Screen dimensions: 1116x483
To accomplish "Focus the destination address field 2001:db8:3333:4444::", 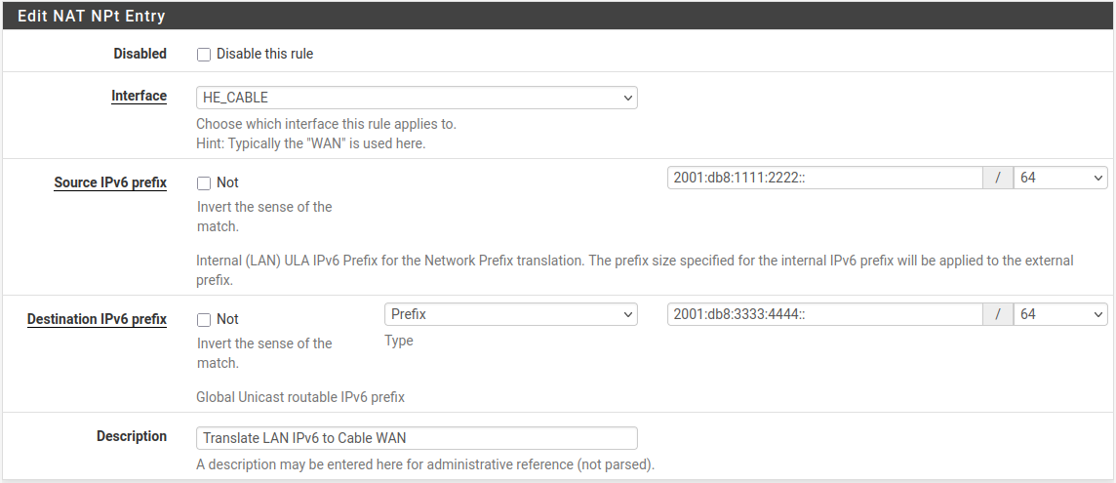I will (825, 314).
